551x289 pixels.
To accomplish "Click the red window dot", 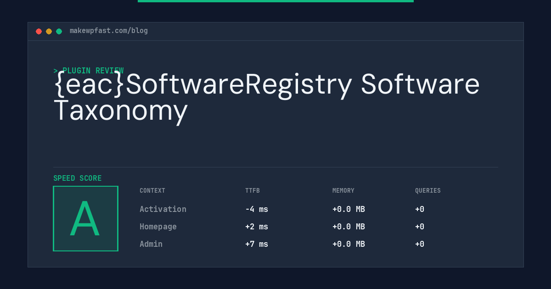I will [x=39, y=31].
